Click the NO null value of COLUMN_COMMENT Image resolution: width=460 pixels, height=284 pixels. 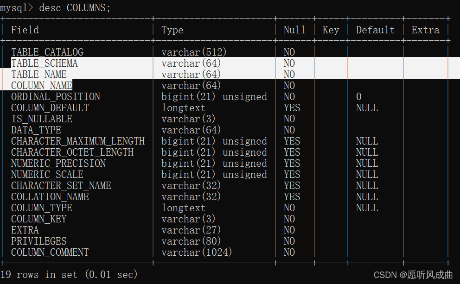[289, 252]
